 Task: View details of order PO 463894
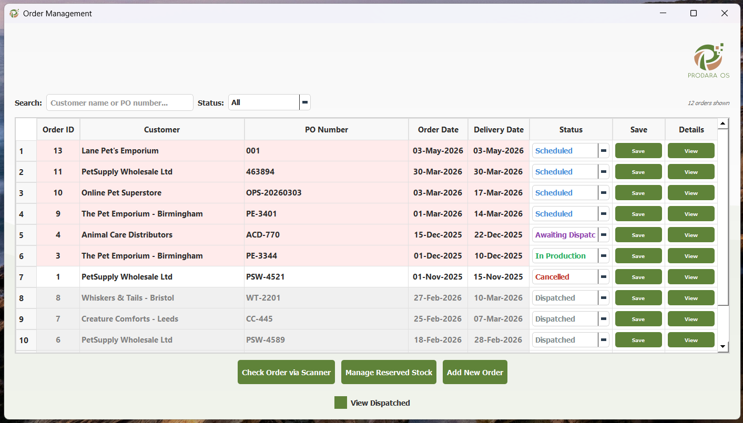point(691,172)
